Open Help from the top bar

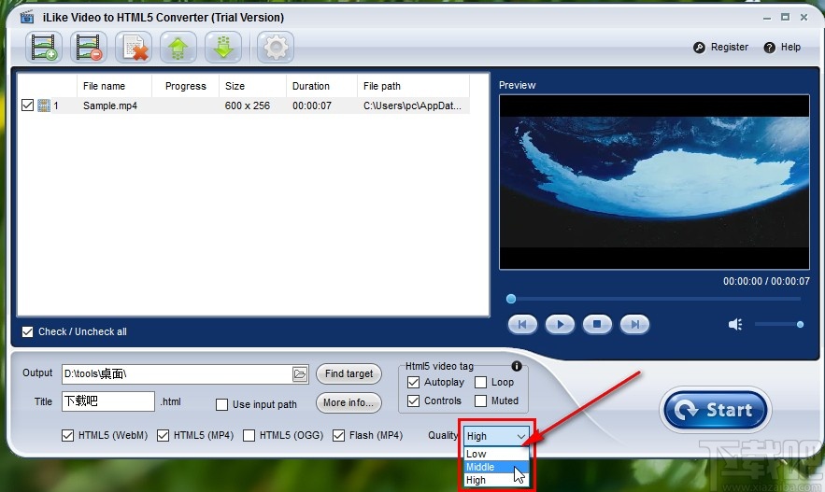coord(782,48)
